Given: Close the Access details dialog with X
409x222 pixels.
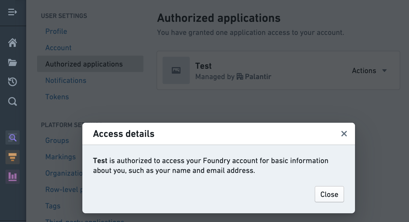Looking at the screenshot, I should [x=344, y=134].
